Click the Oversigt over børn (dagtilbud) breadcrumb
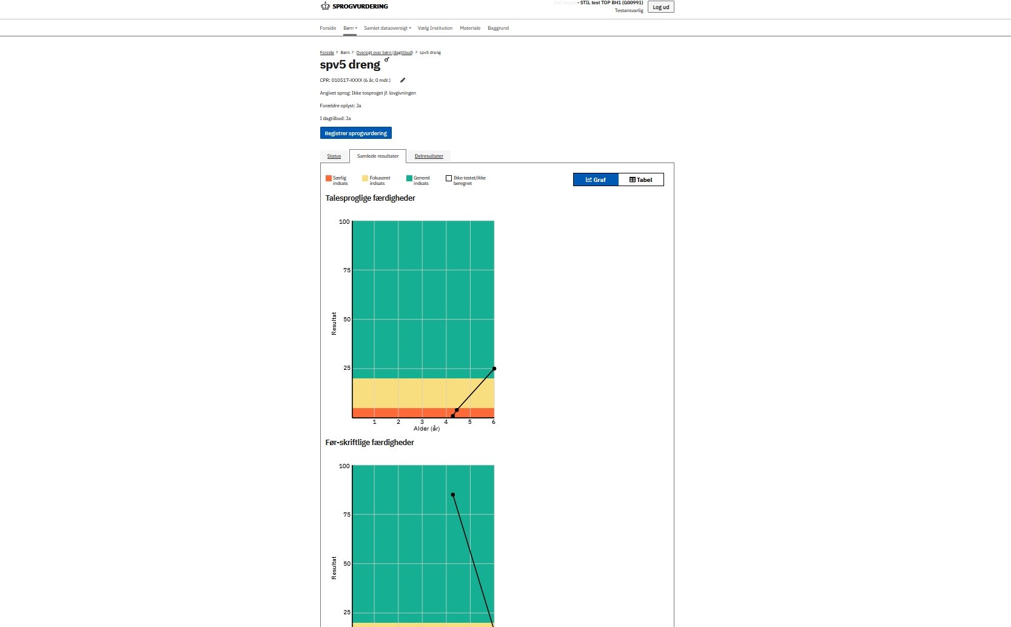 click(385, 53)
